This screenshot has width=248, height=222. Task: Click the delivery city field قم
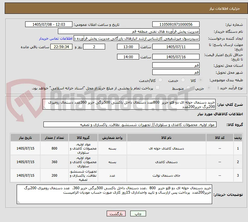click(176, 72)
